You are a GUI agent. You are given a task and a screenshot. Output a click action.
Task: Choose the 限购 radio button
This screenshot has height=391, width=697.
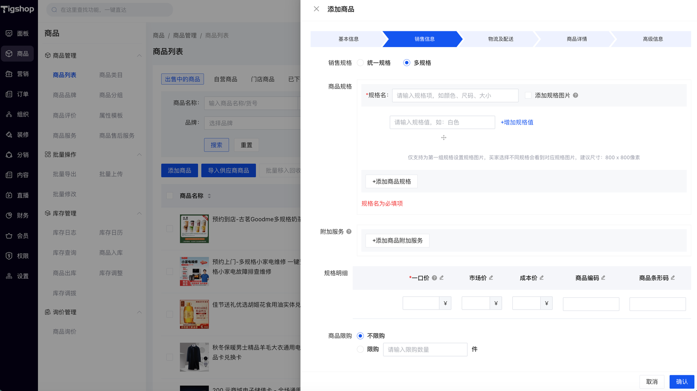(360, 349)
